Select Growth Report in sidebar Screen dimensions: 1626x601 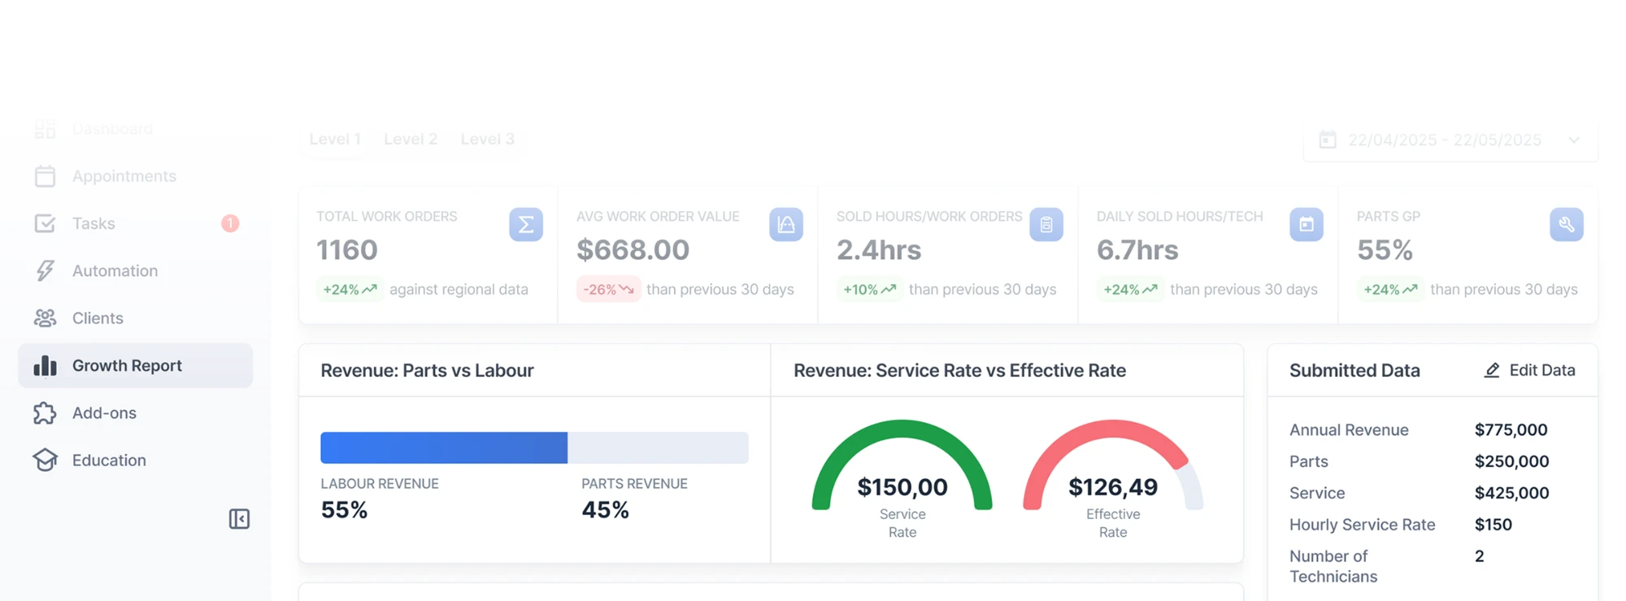[135, 365]
